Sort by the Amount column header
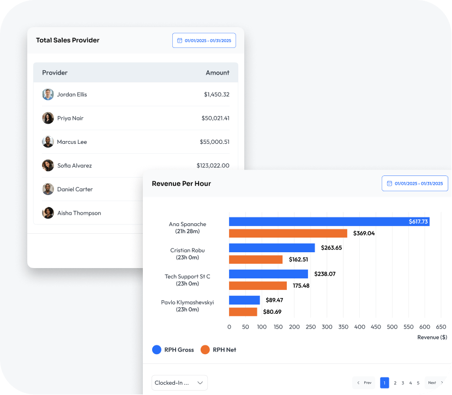Viewport: 452px width, 395px height. tap(217, 72)
